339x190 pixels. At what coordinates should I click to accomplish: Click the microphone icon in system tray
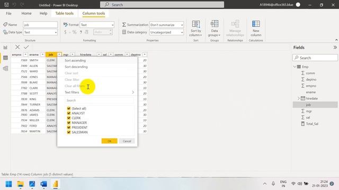pos(273,184)
